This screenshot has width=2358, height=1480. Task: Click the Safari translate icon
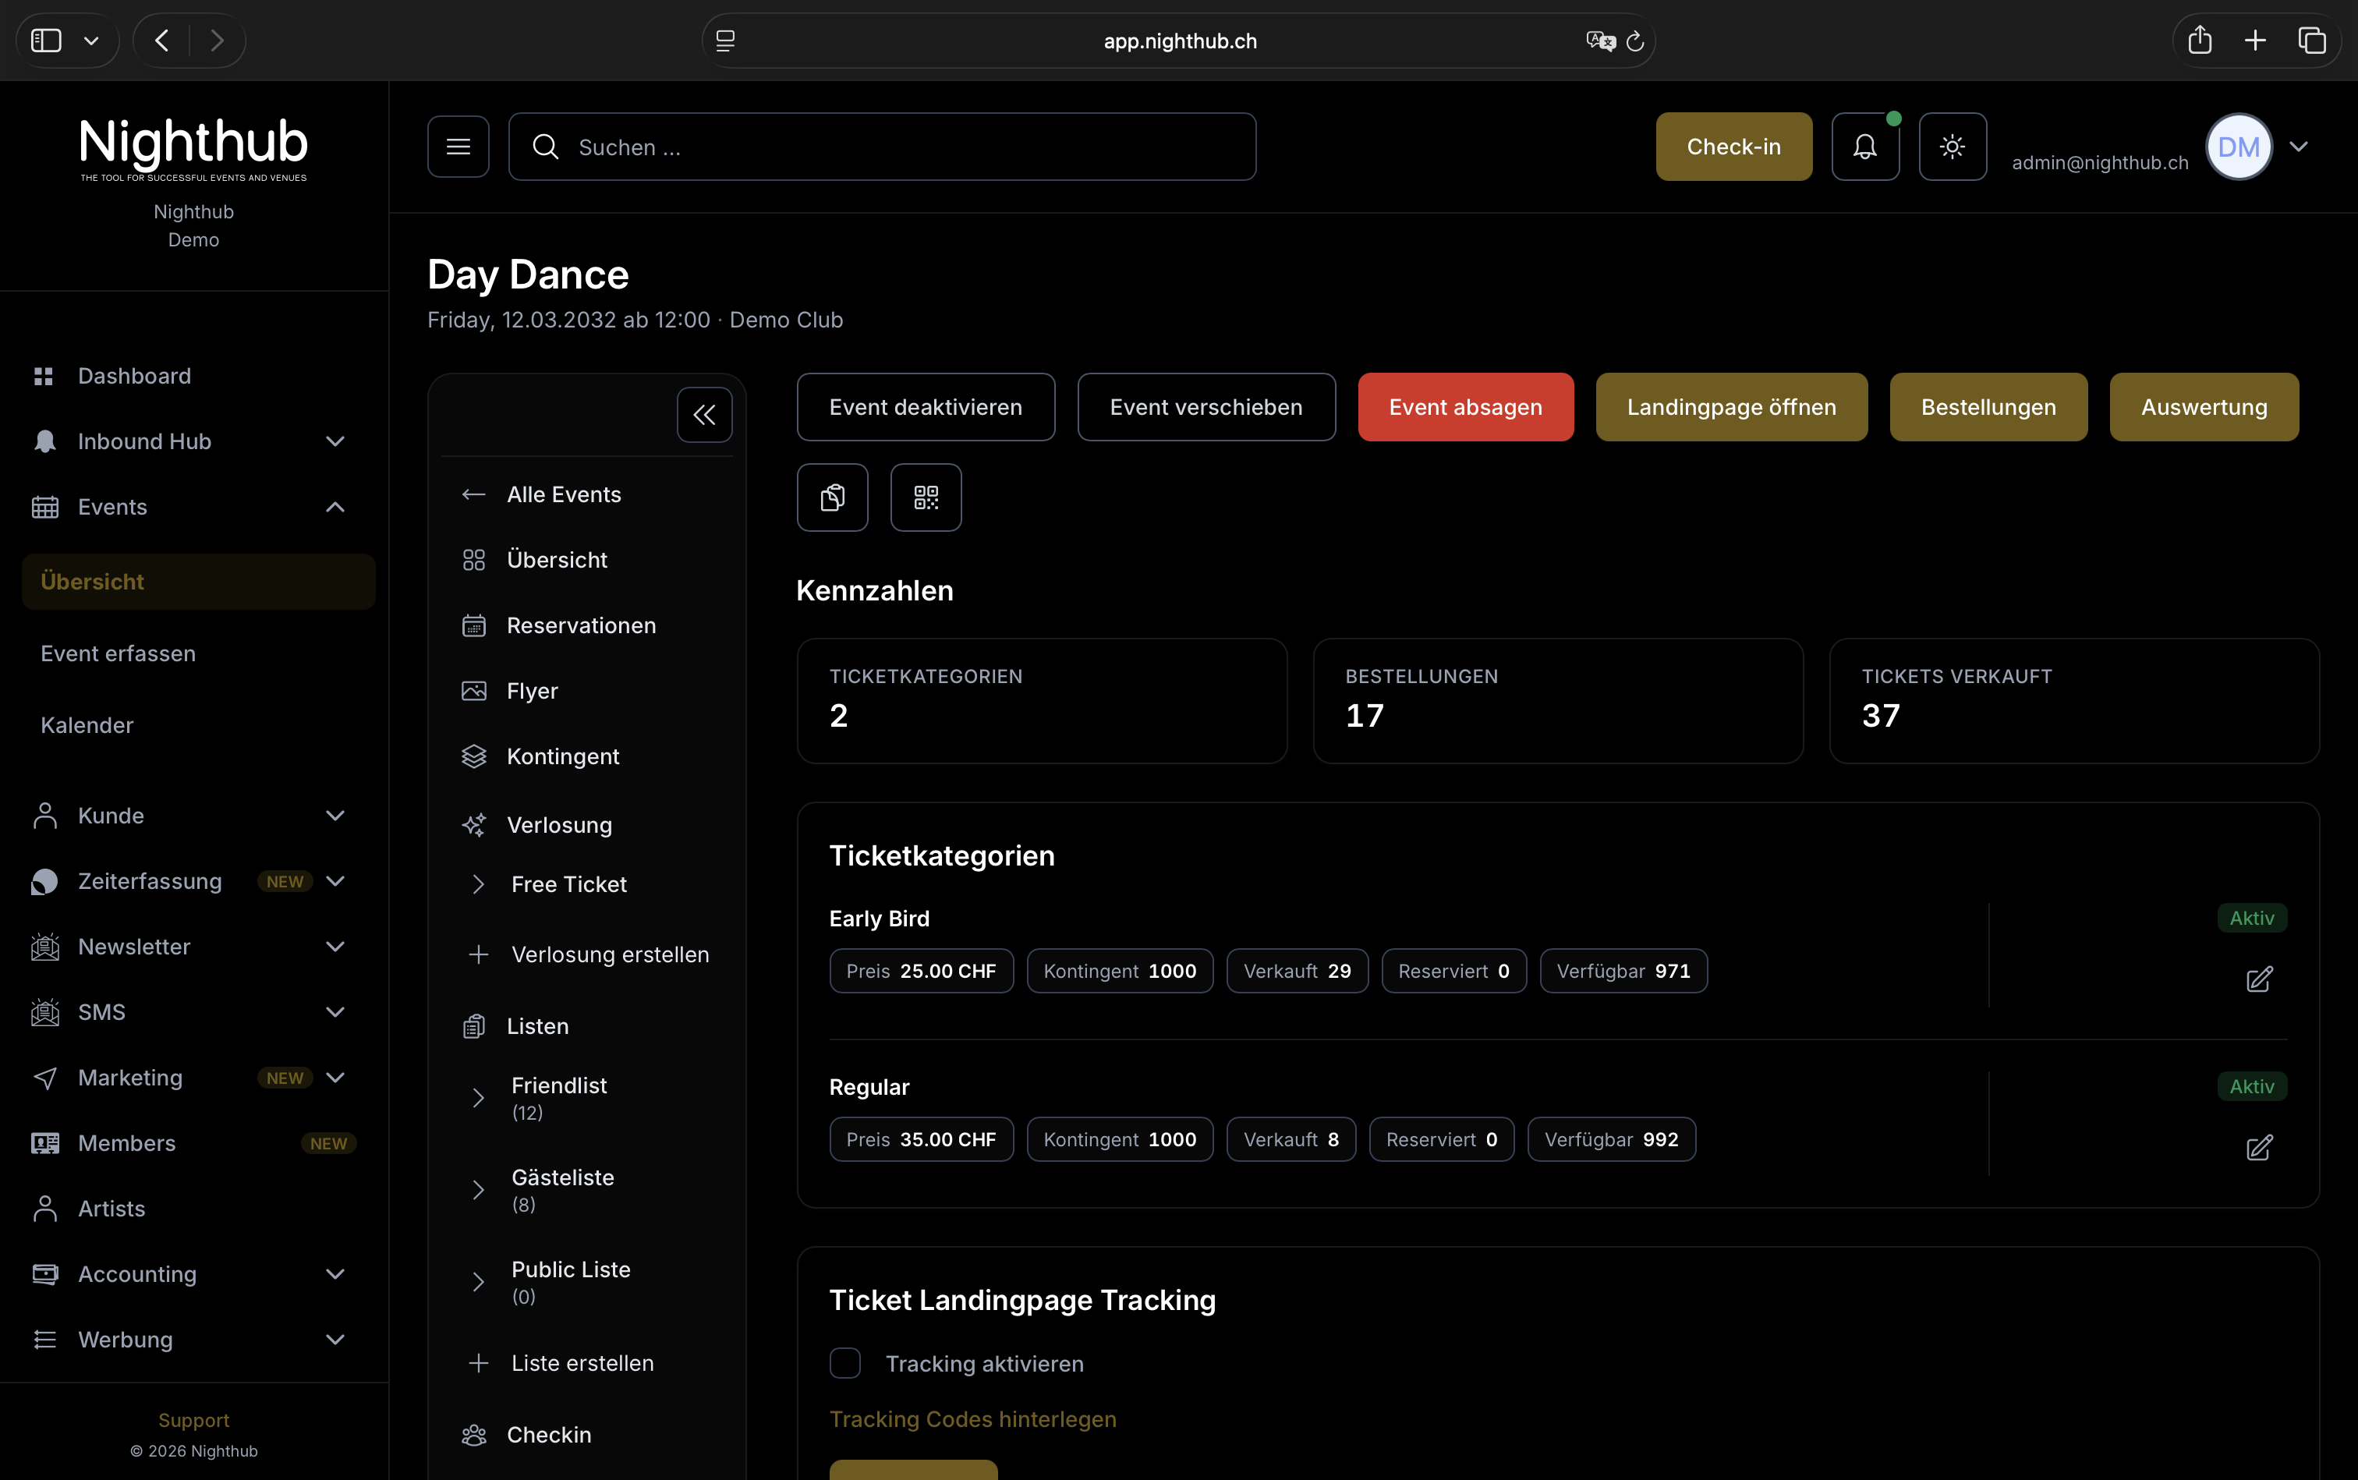coord(1600,41)
